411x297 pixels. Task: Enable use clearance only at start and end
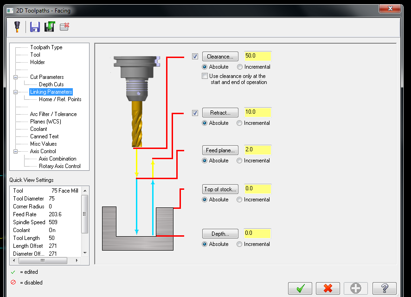pos(205,76)
